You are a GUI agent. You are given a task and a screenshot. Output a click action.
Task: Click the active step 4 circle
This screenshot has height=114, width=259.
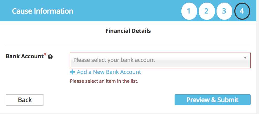[242, 11]
